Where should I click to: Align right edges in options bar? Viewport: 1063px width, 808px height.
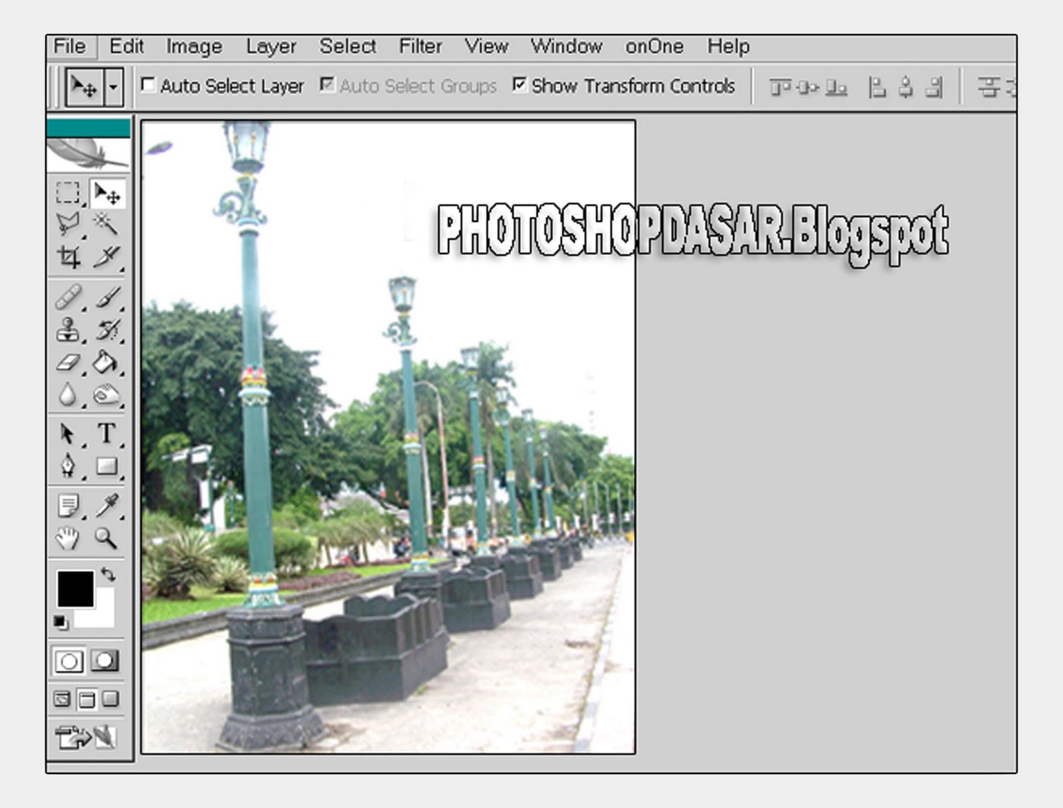coord(934,87)
